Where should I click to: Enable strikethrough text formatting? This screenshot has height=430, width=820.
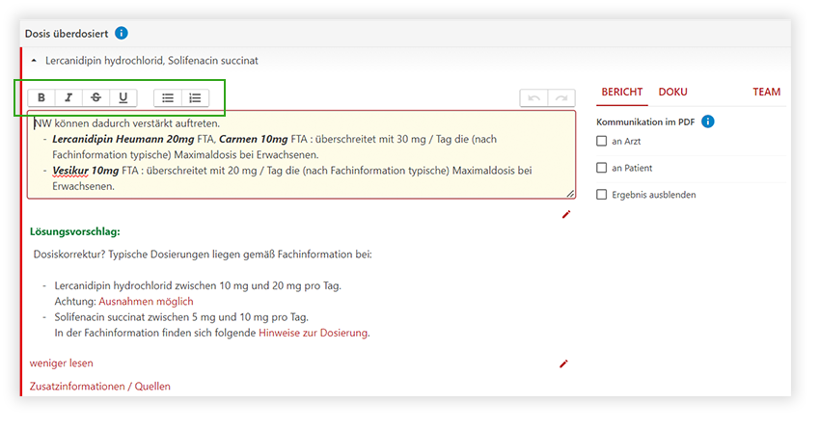click(96, 97)
